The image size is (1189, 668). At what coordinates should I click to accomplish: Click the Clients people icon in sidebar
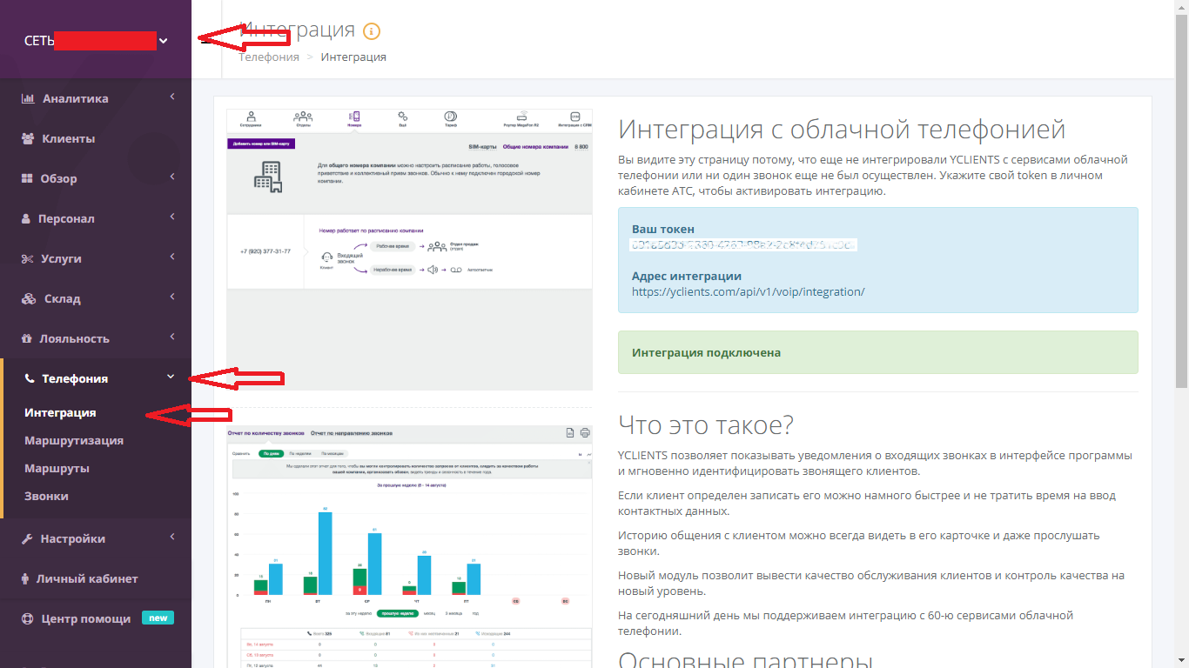coord(28,138)
